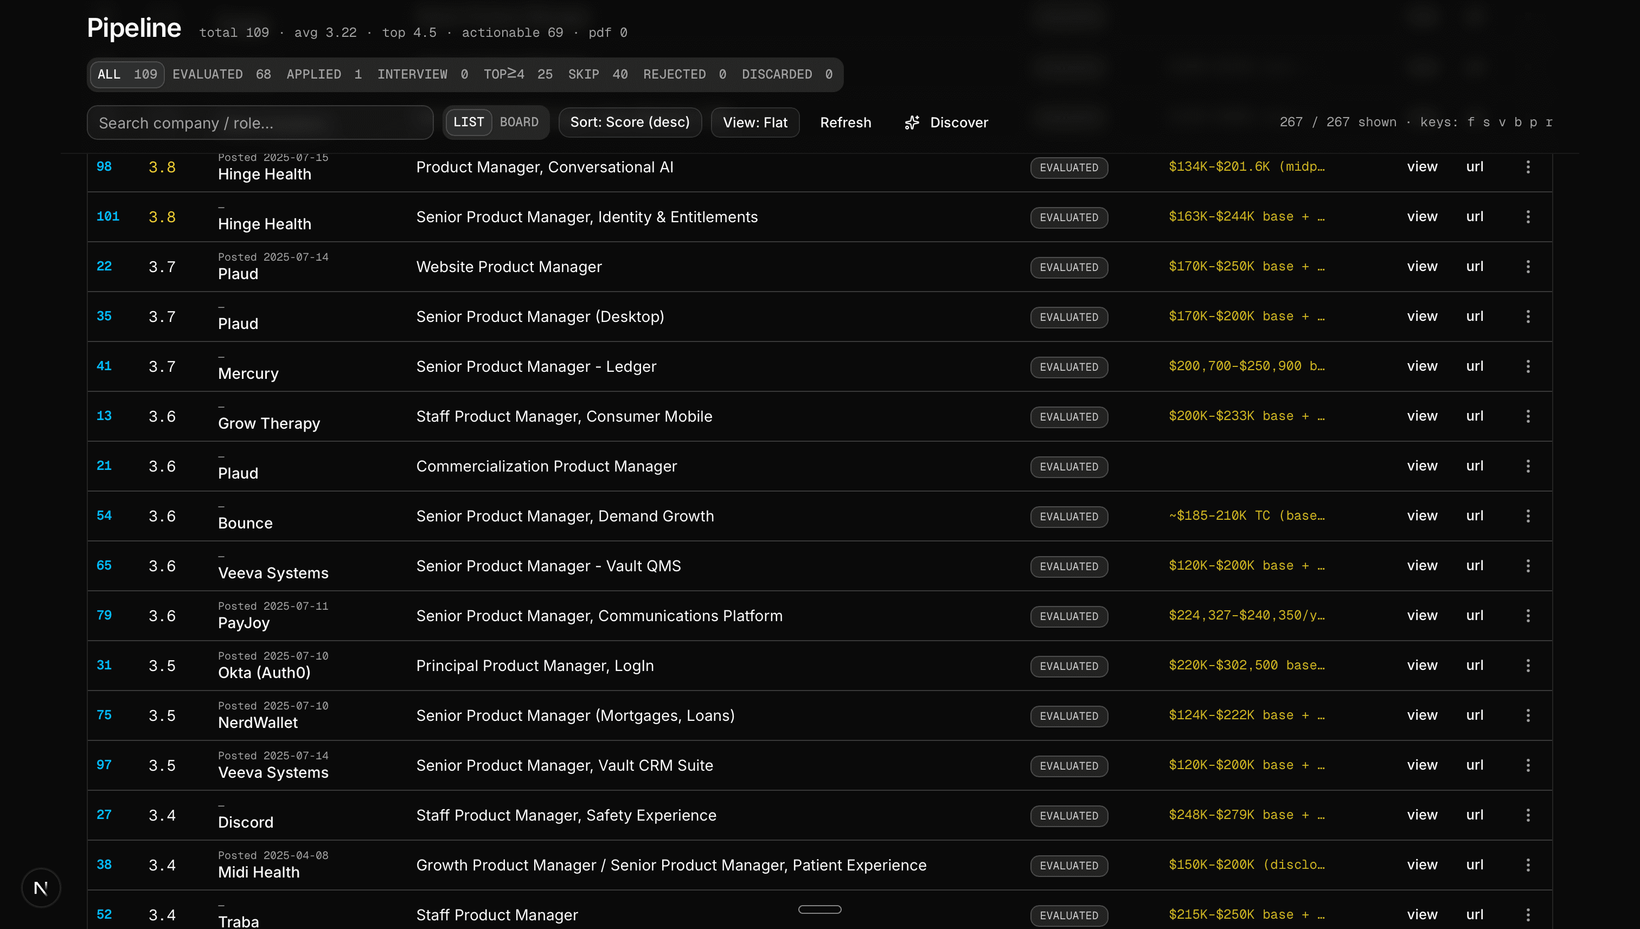This screenshot has height=929, width=1640.
Task: Open the Sort: Score (desc) selector
Action: [630, 122]
